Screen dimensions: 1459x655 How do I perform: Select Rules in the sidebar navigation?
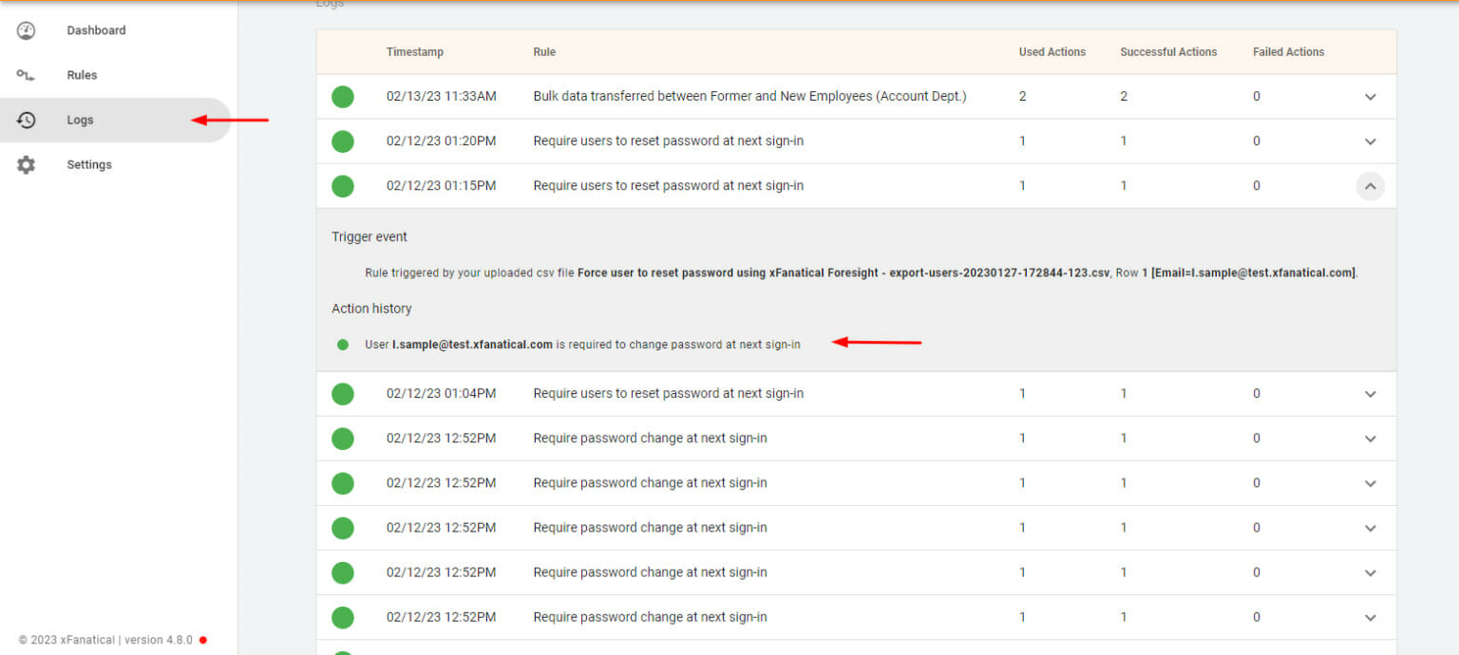click(82, 74)
